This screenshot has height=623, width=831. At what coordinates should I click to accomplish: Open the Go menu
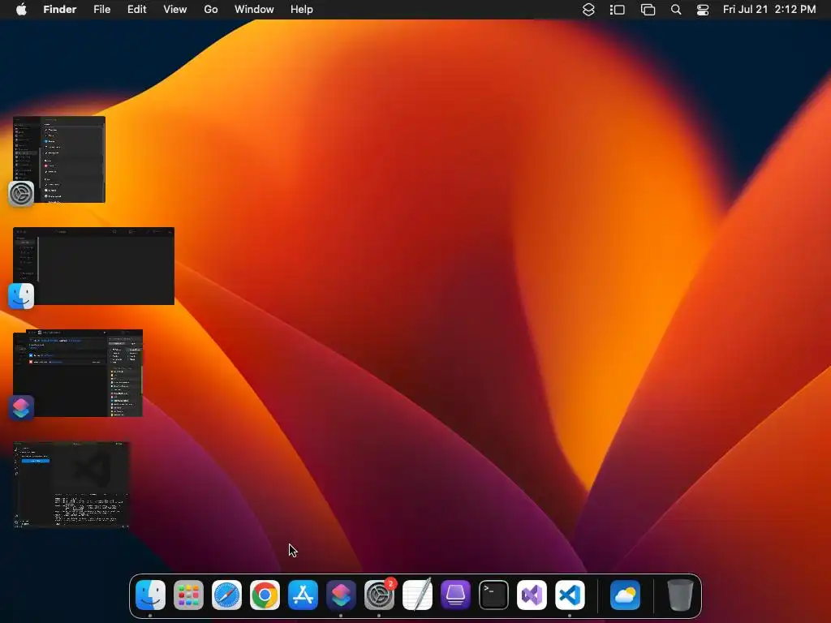(x=211, y=10)
